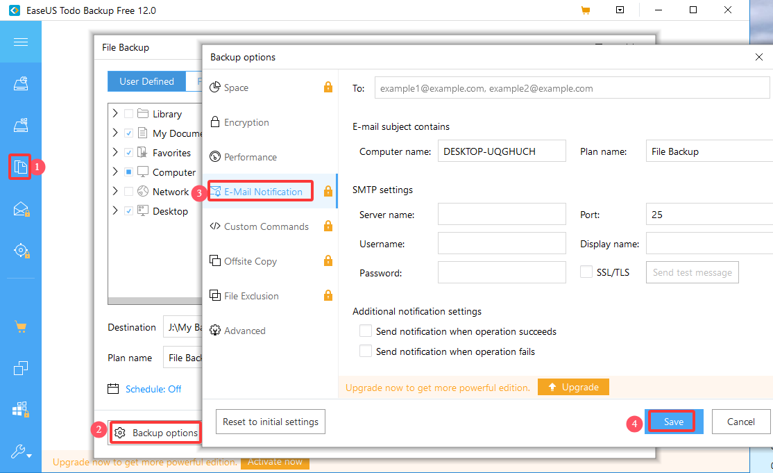Toggle the Computer checkbox
This screenshot has width=773, height=473.
pos(128,172)
